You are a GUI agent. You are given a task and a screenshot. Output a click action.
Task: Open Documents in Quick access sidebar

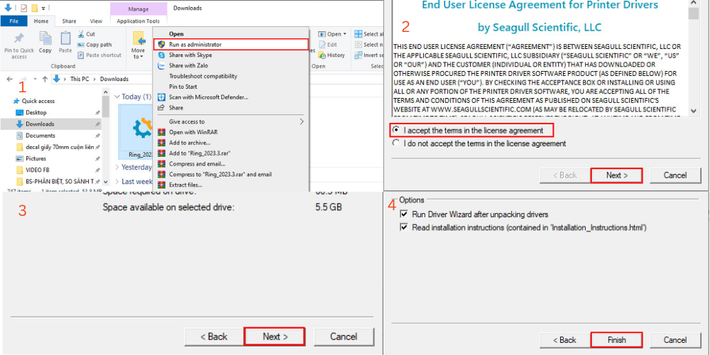point(40,136)
